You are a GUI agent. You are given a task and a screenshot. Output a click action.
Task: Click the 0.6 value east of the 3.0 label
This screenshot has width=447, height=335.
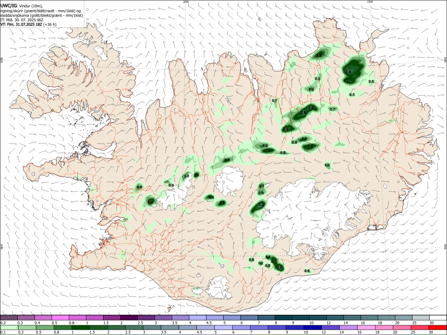(x=307, y=271)
